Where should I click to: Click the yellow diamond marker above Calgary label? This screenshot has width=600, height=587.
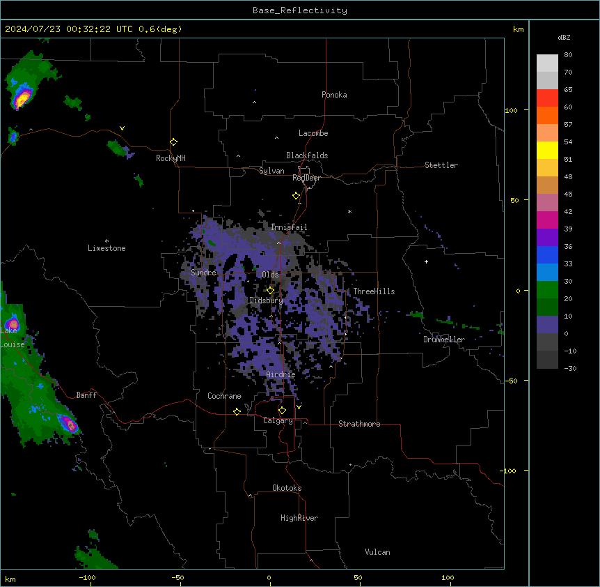click(x=282, y=411)
